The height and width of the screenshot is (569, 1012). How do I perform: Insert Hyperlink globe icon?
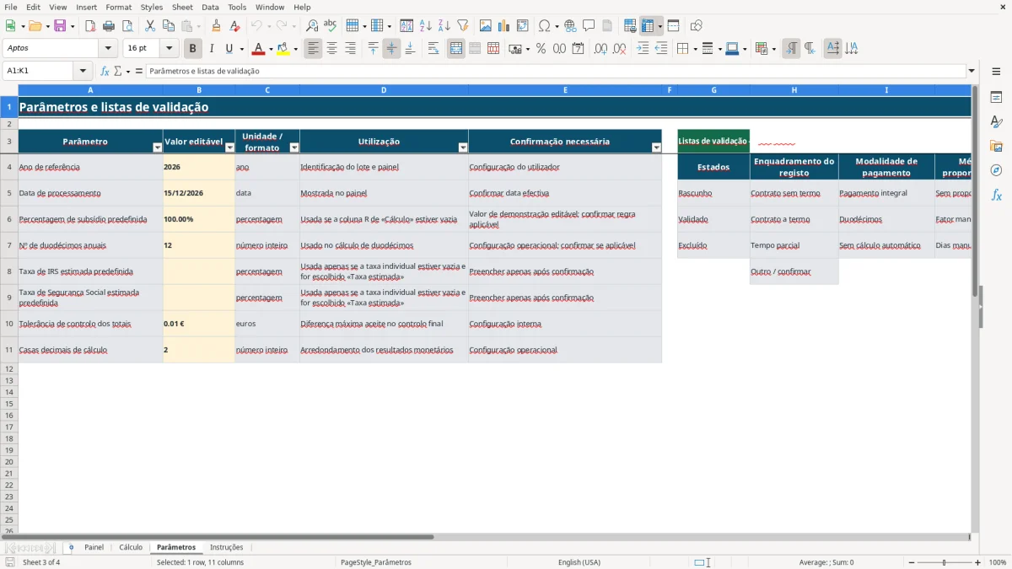pos(570,26)
